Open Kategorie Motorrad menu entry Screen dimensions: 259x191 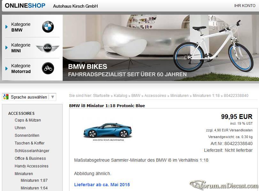[x=21, y=69]
